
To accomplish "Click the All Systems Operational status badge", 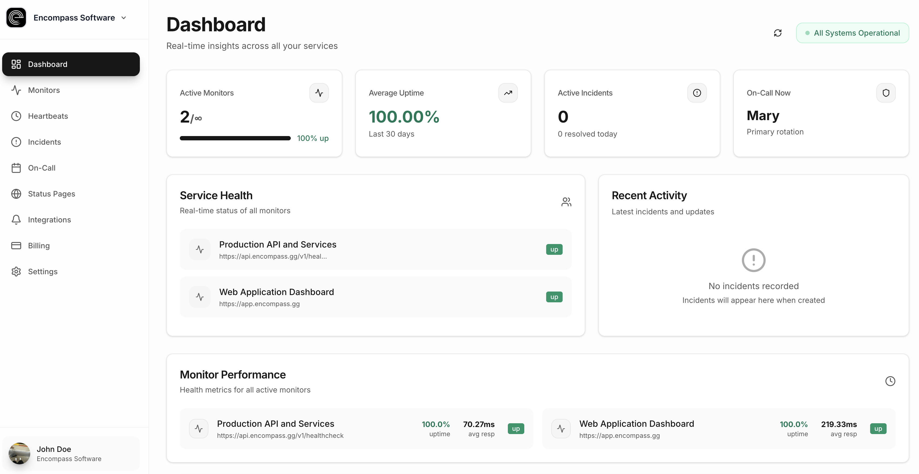I will point(853,32).
